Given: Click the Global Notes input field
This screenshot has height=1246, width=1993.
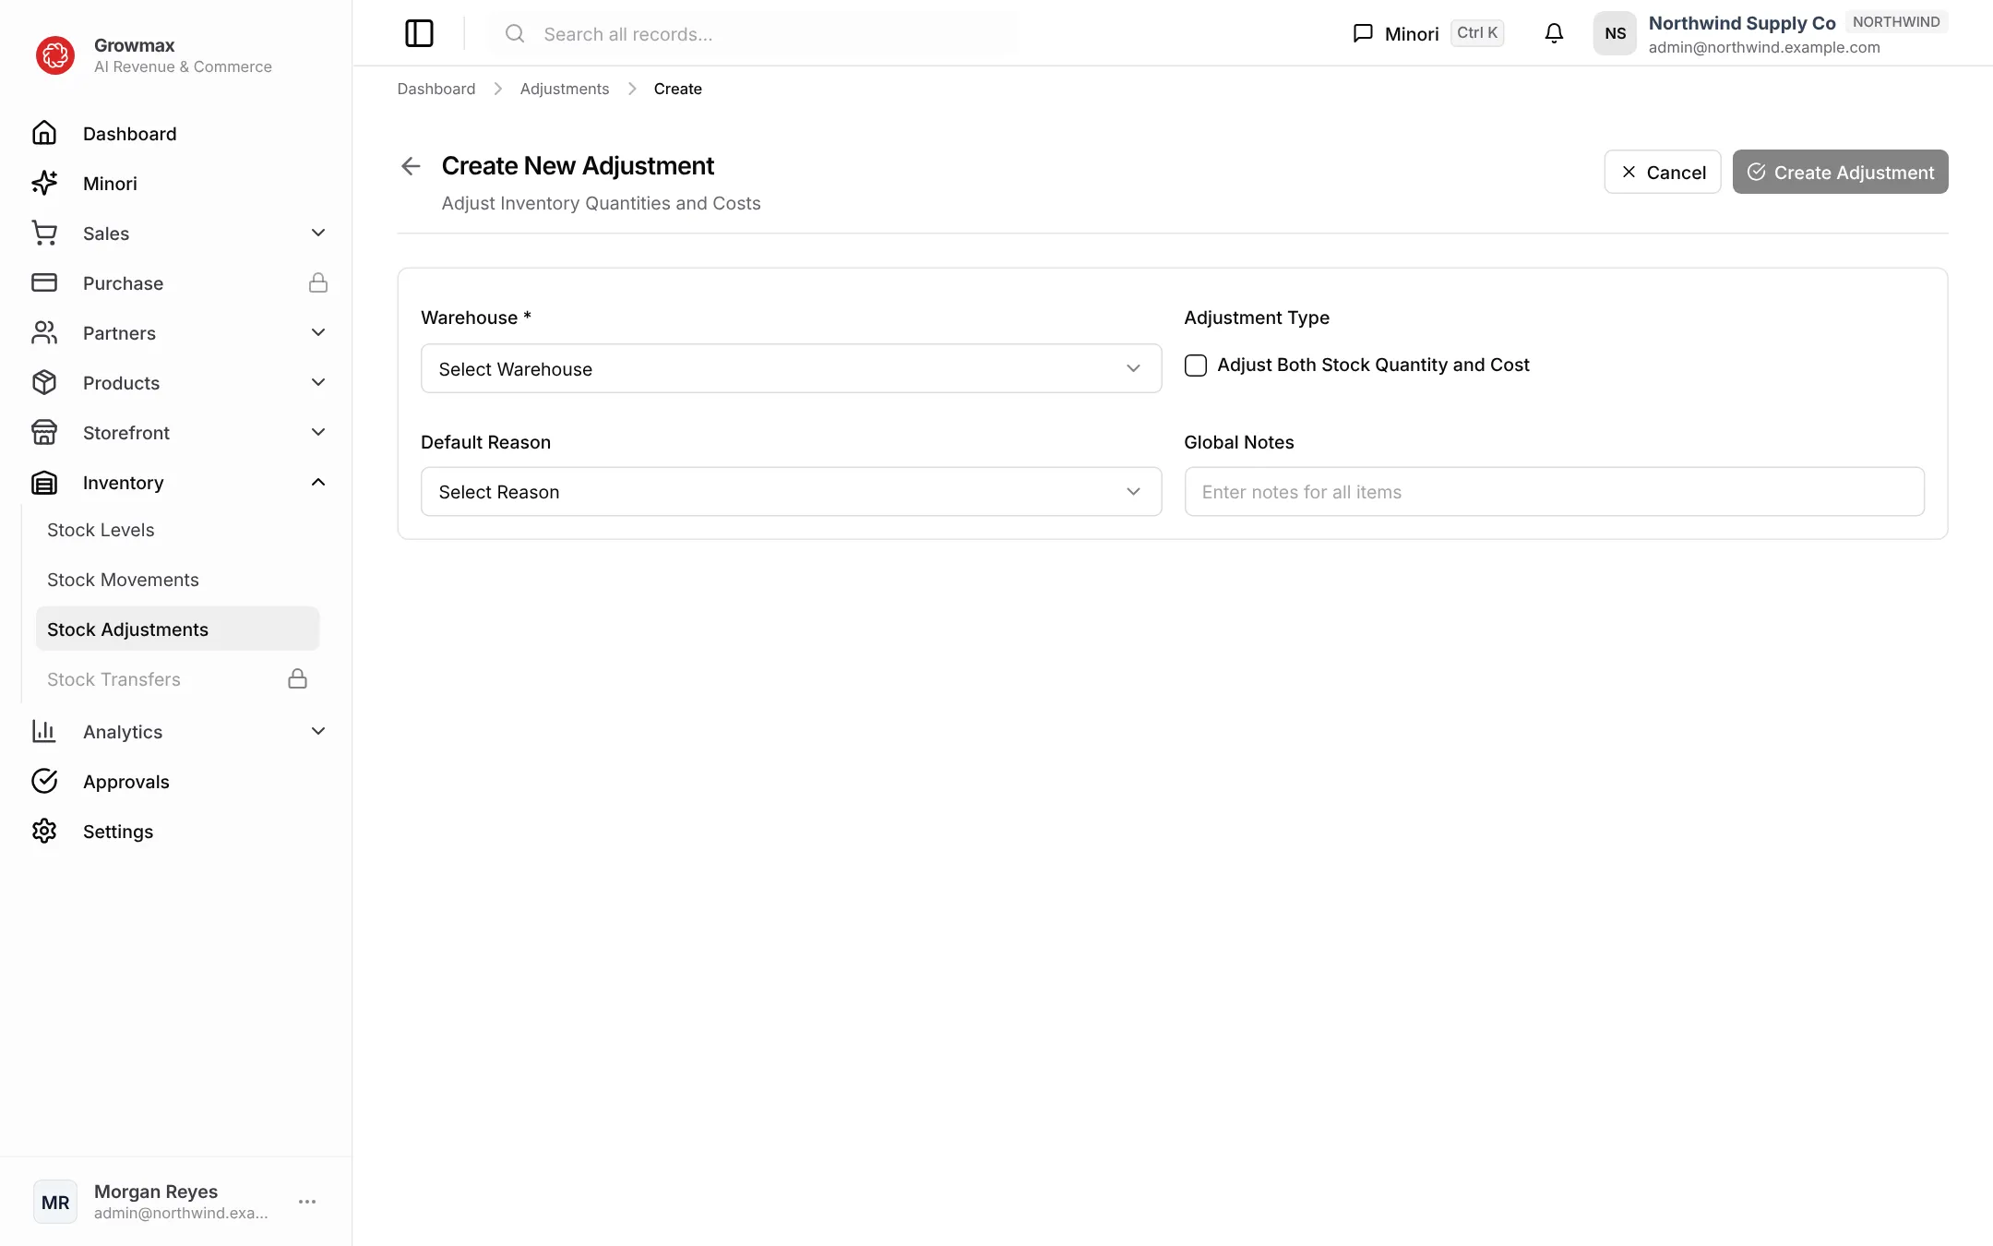Looking at the screenshot, I should pyautogui.click(x=1554, y=491).
